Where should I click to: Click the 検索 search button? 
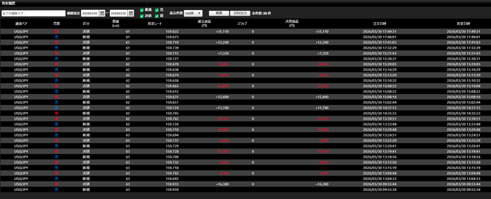[x=219, y=13]
